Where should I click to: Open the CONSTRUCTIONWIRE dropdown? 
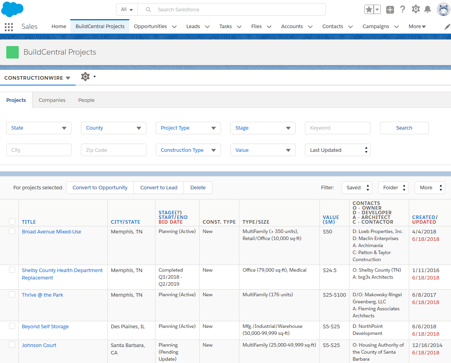(x=37, y=78)
